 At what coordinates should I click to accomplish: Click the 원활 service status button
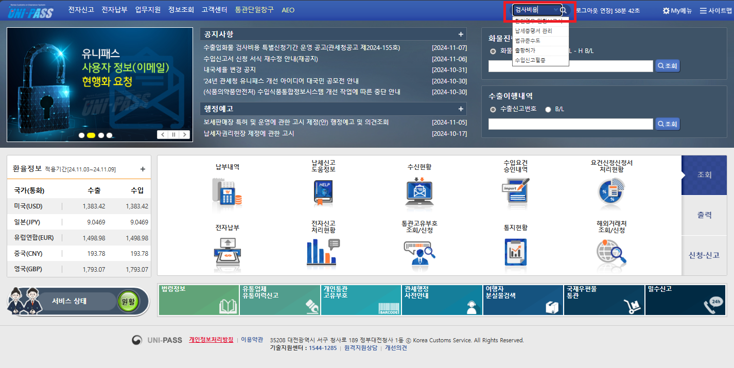[x=128, y=302]
